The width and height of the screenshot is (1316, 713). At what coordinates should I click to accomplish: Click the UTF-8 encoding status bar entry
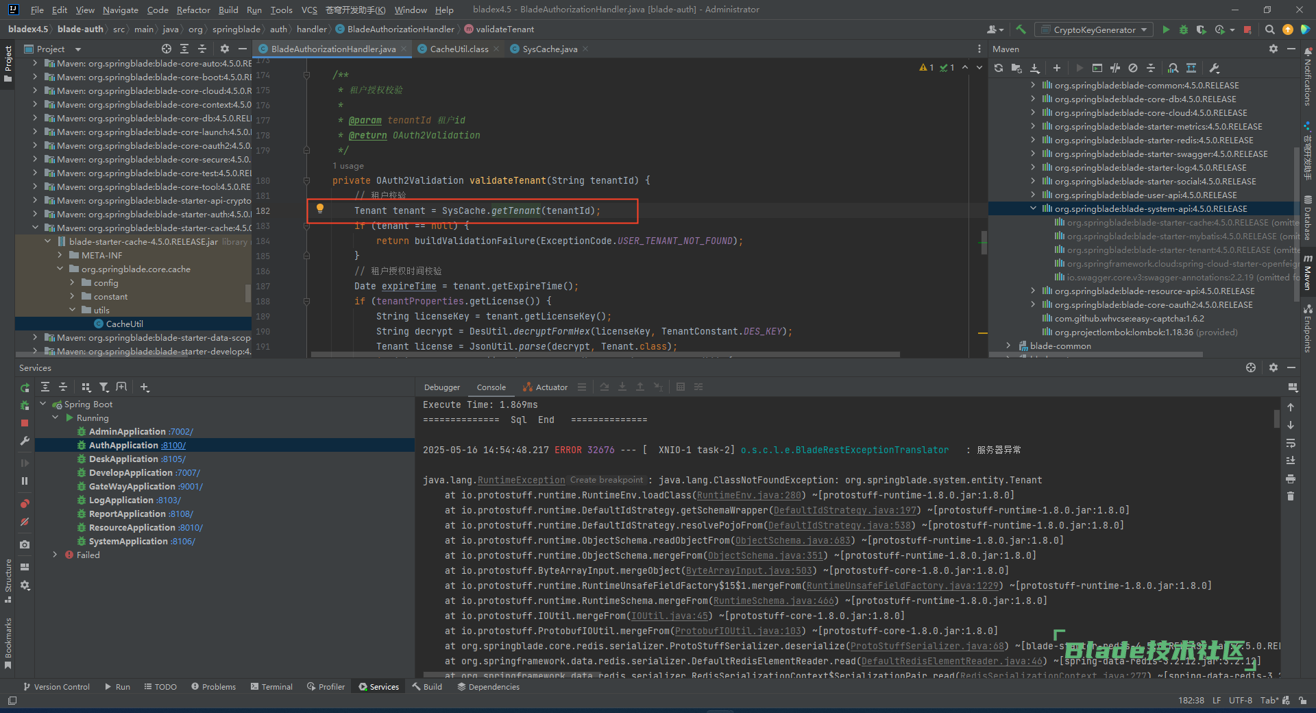pyautogui.click(x=1241, y=700)
